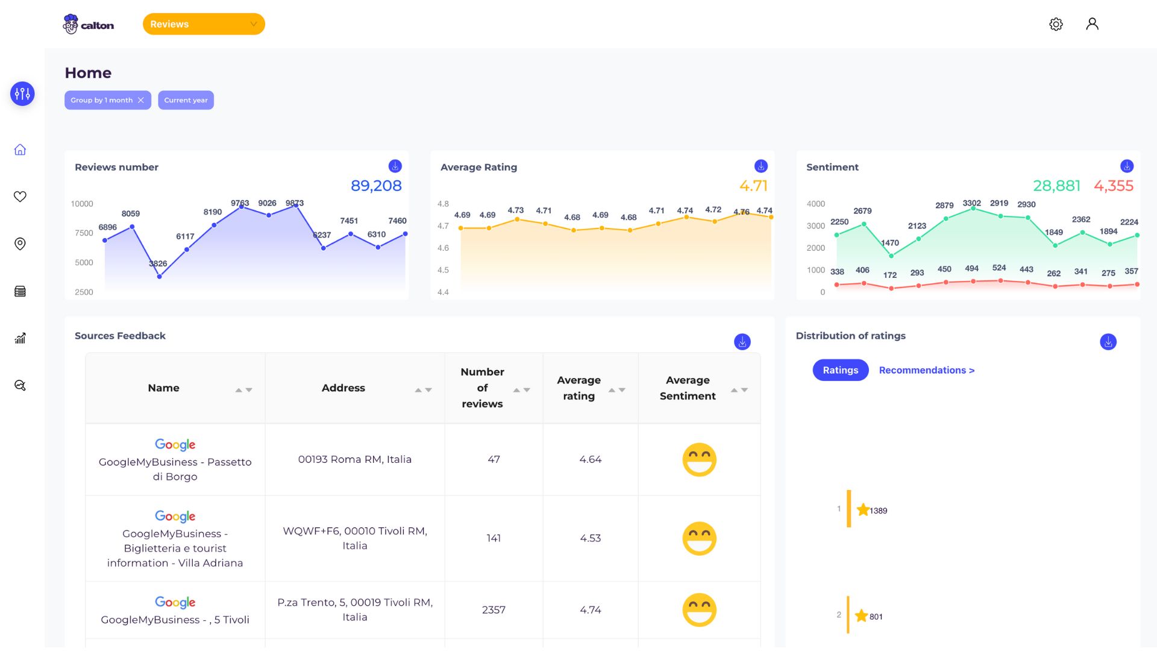Select the location pin icon in sidebar

(x=20, y=244)
